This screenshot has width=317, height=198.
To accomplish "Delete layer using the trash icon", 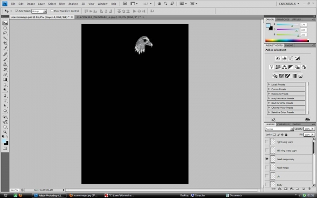I will click(309, 189).
